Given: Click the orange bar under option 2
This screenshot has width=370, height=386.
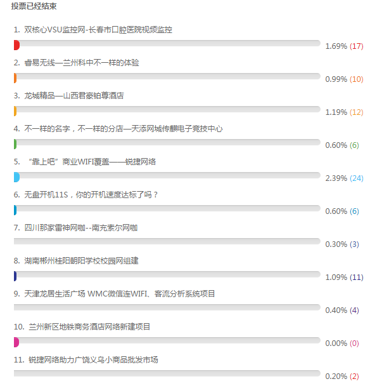Looking at the screenshot, I should tap(15, 78).
